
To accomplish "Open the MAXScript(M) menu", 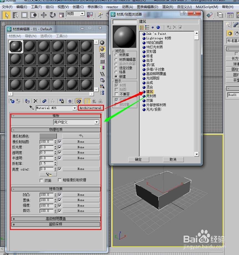I will coord(207,7).
